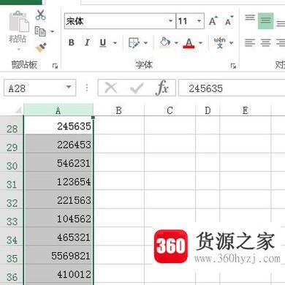This screenshot has width=285, height=285.
Task: Click formula bar showing 245635
Action: click(x=232, y=88)
